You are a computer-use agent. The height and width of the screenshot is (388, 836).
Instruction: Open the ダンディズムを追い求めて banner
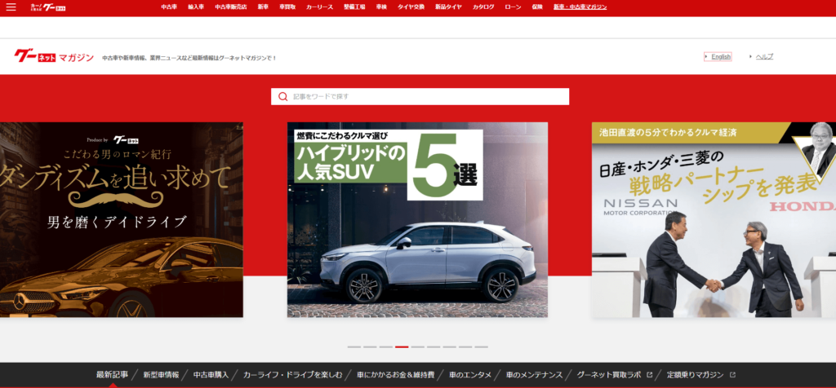coord(122,220)
